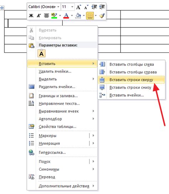
Task: Select the keep text only paste option
Action: pos(41,53)
